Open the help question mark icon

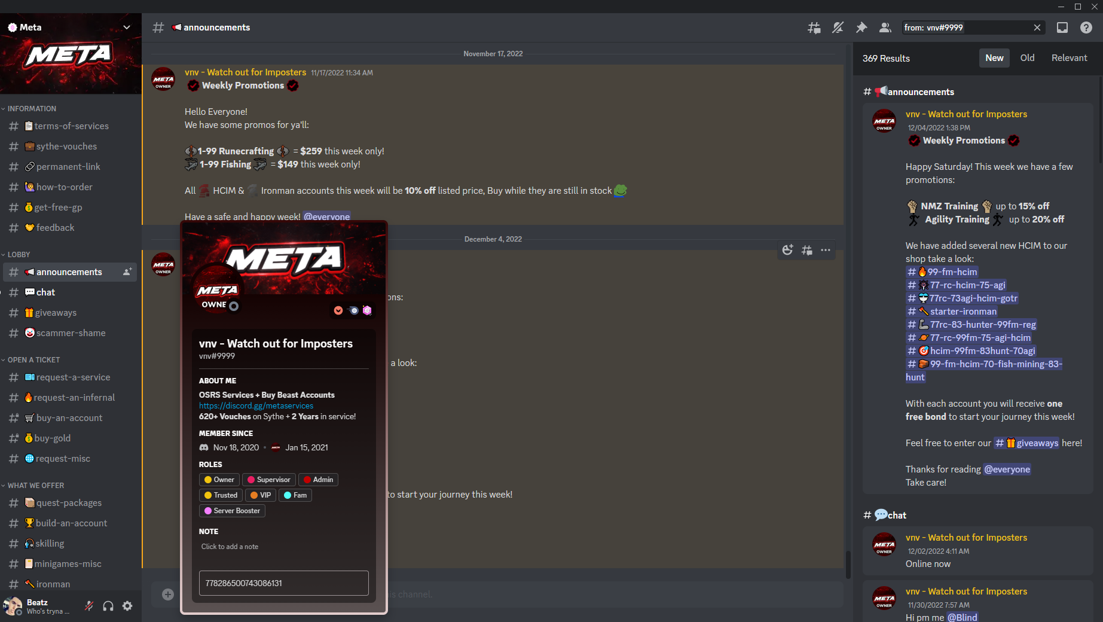coord(1086,28)
